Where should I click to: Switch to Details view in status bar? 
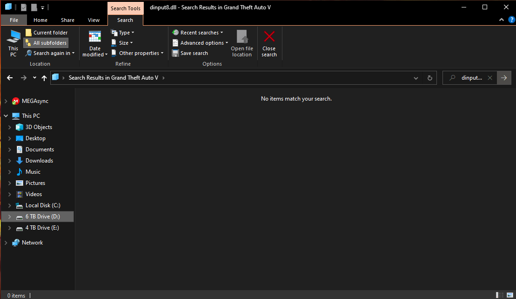point(500,295)
